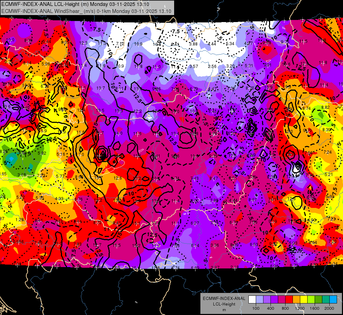Screen dimensions: 343x315
Task: Click the sky blue legend swatch
Action: 333,300
